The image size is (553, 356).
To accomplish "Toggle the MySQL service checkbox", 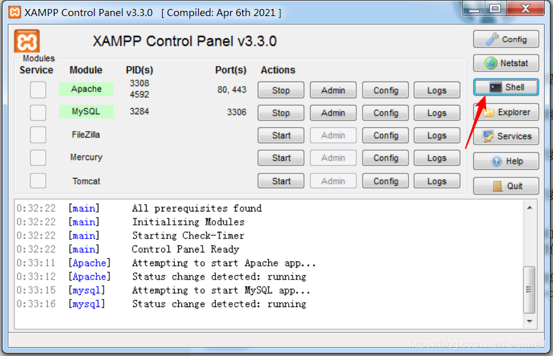I will (38, 112).
